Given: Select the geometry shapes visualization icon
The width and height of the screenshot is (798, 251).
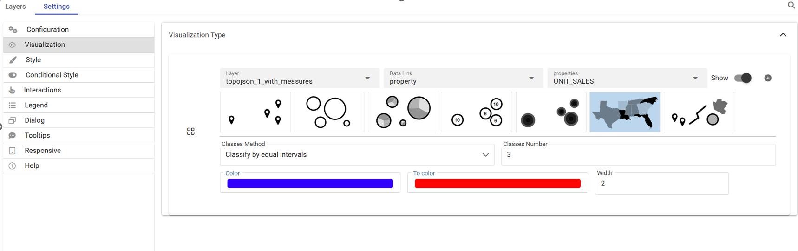Looking at the screenshot, I should (x=699, y=112).
